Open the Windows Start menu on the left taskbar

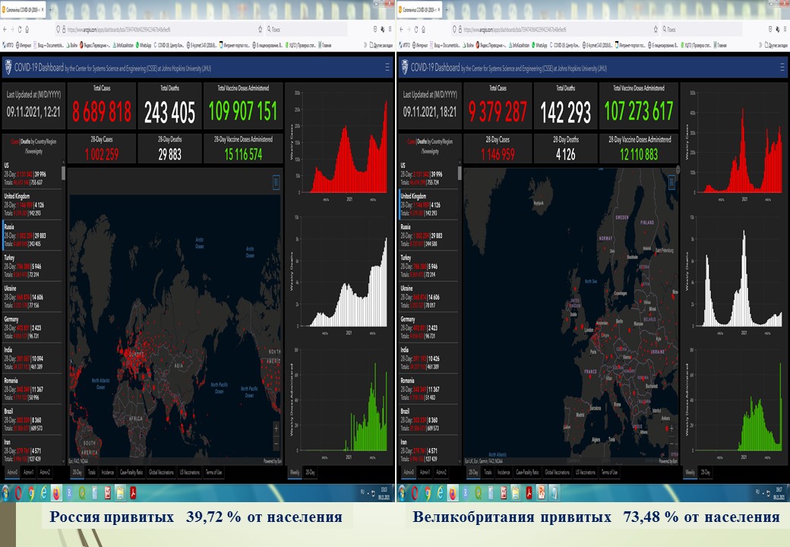click(x=5, y=493)
